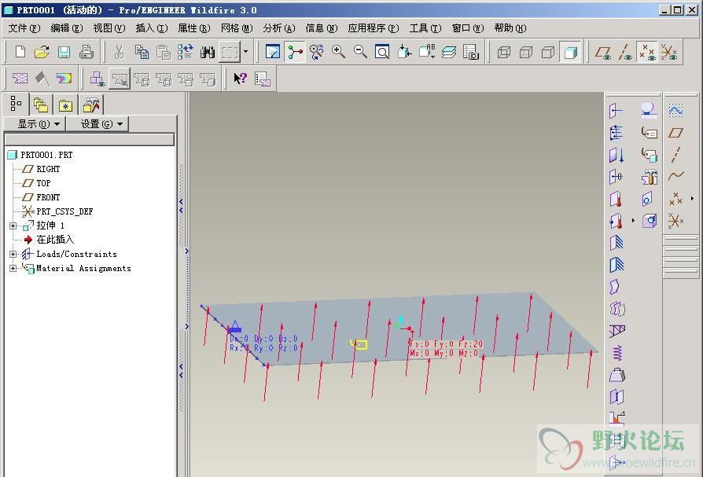
Task: Open the 设置(G) dropdown
Action: (x=98, y=124)
